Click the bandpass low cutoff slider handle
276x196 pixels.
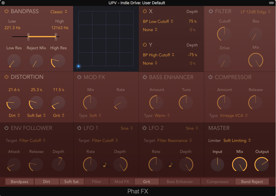[x=28, y=37]
